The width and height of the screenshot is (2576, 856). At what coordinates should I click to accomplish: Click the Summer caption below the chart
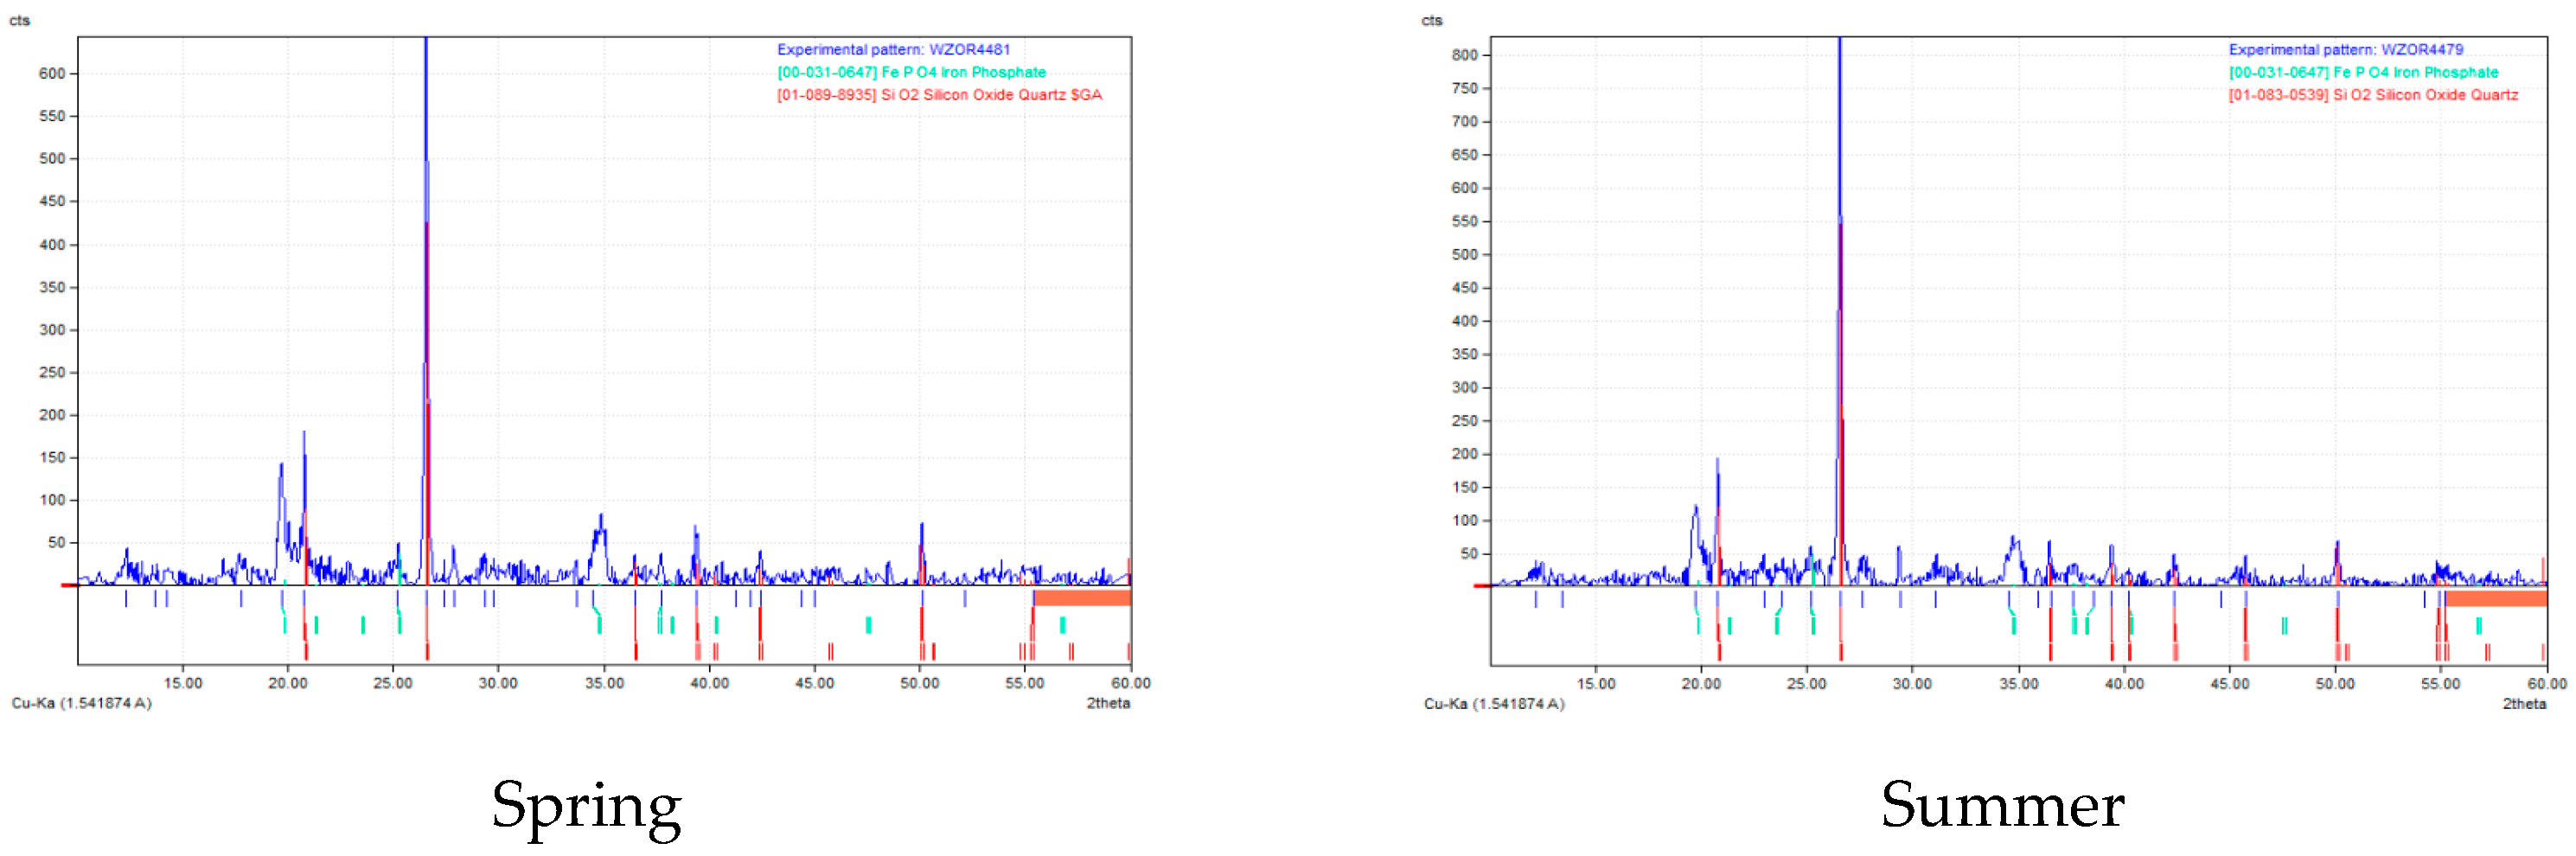tap(2002, 805)
